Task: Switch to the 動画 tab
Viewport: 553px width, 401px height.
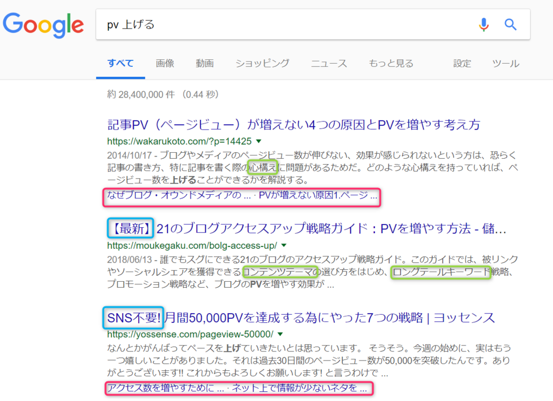Action: pos(205,64)
